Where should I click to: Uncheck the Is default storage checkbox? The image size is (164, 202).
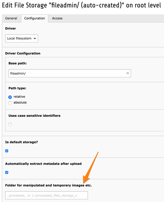coord(7,151)
